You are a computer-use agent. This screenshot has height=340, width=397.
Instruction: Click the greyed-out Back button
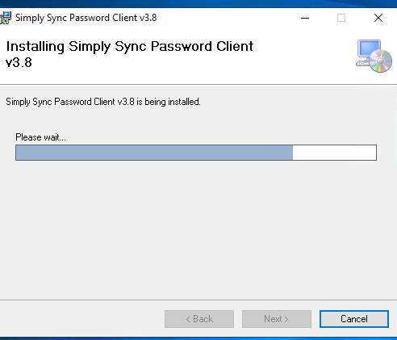[199, 319]
